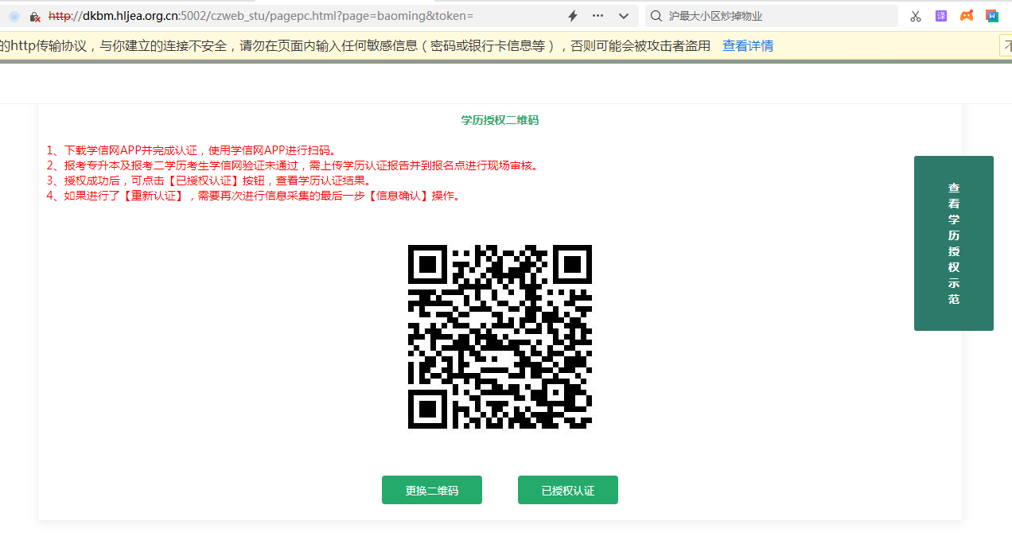Click the magnifier search icon
Image resolution: width=1012 pixels, height=540 pixels.
[x=656, y=16]
